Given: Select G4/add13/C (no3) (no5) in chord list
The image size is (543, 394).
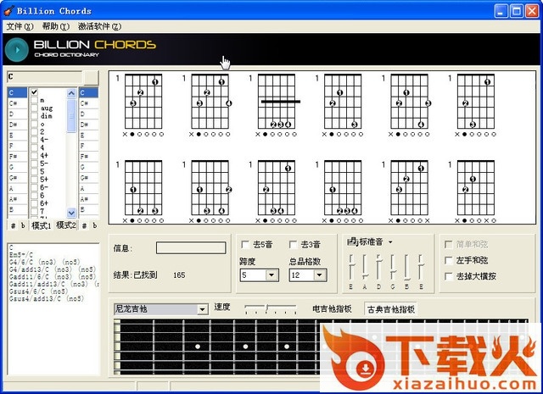Looking at the screenshot, I should (53, 269).
